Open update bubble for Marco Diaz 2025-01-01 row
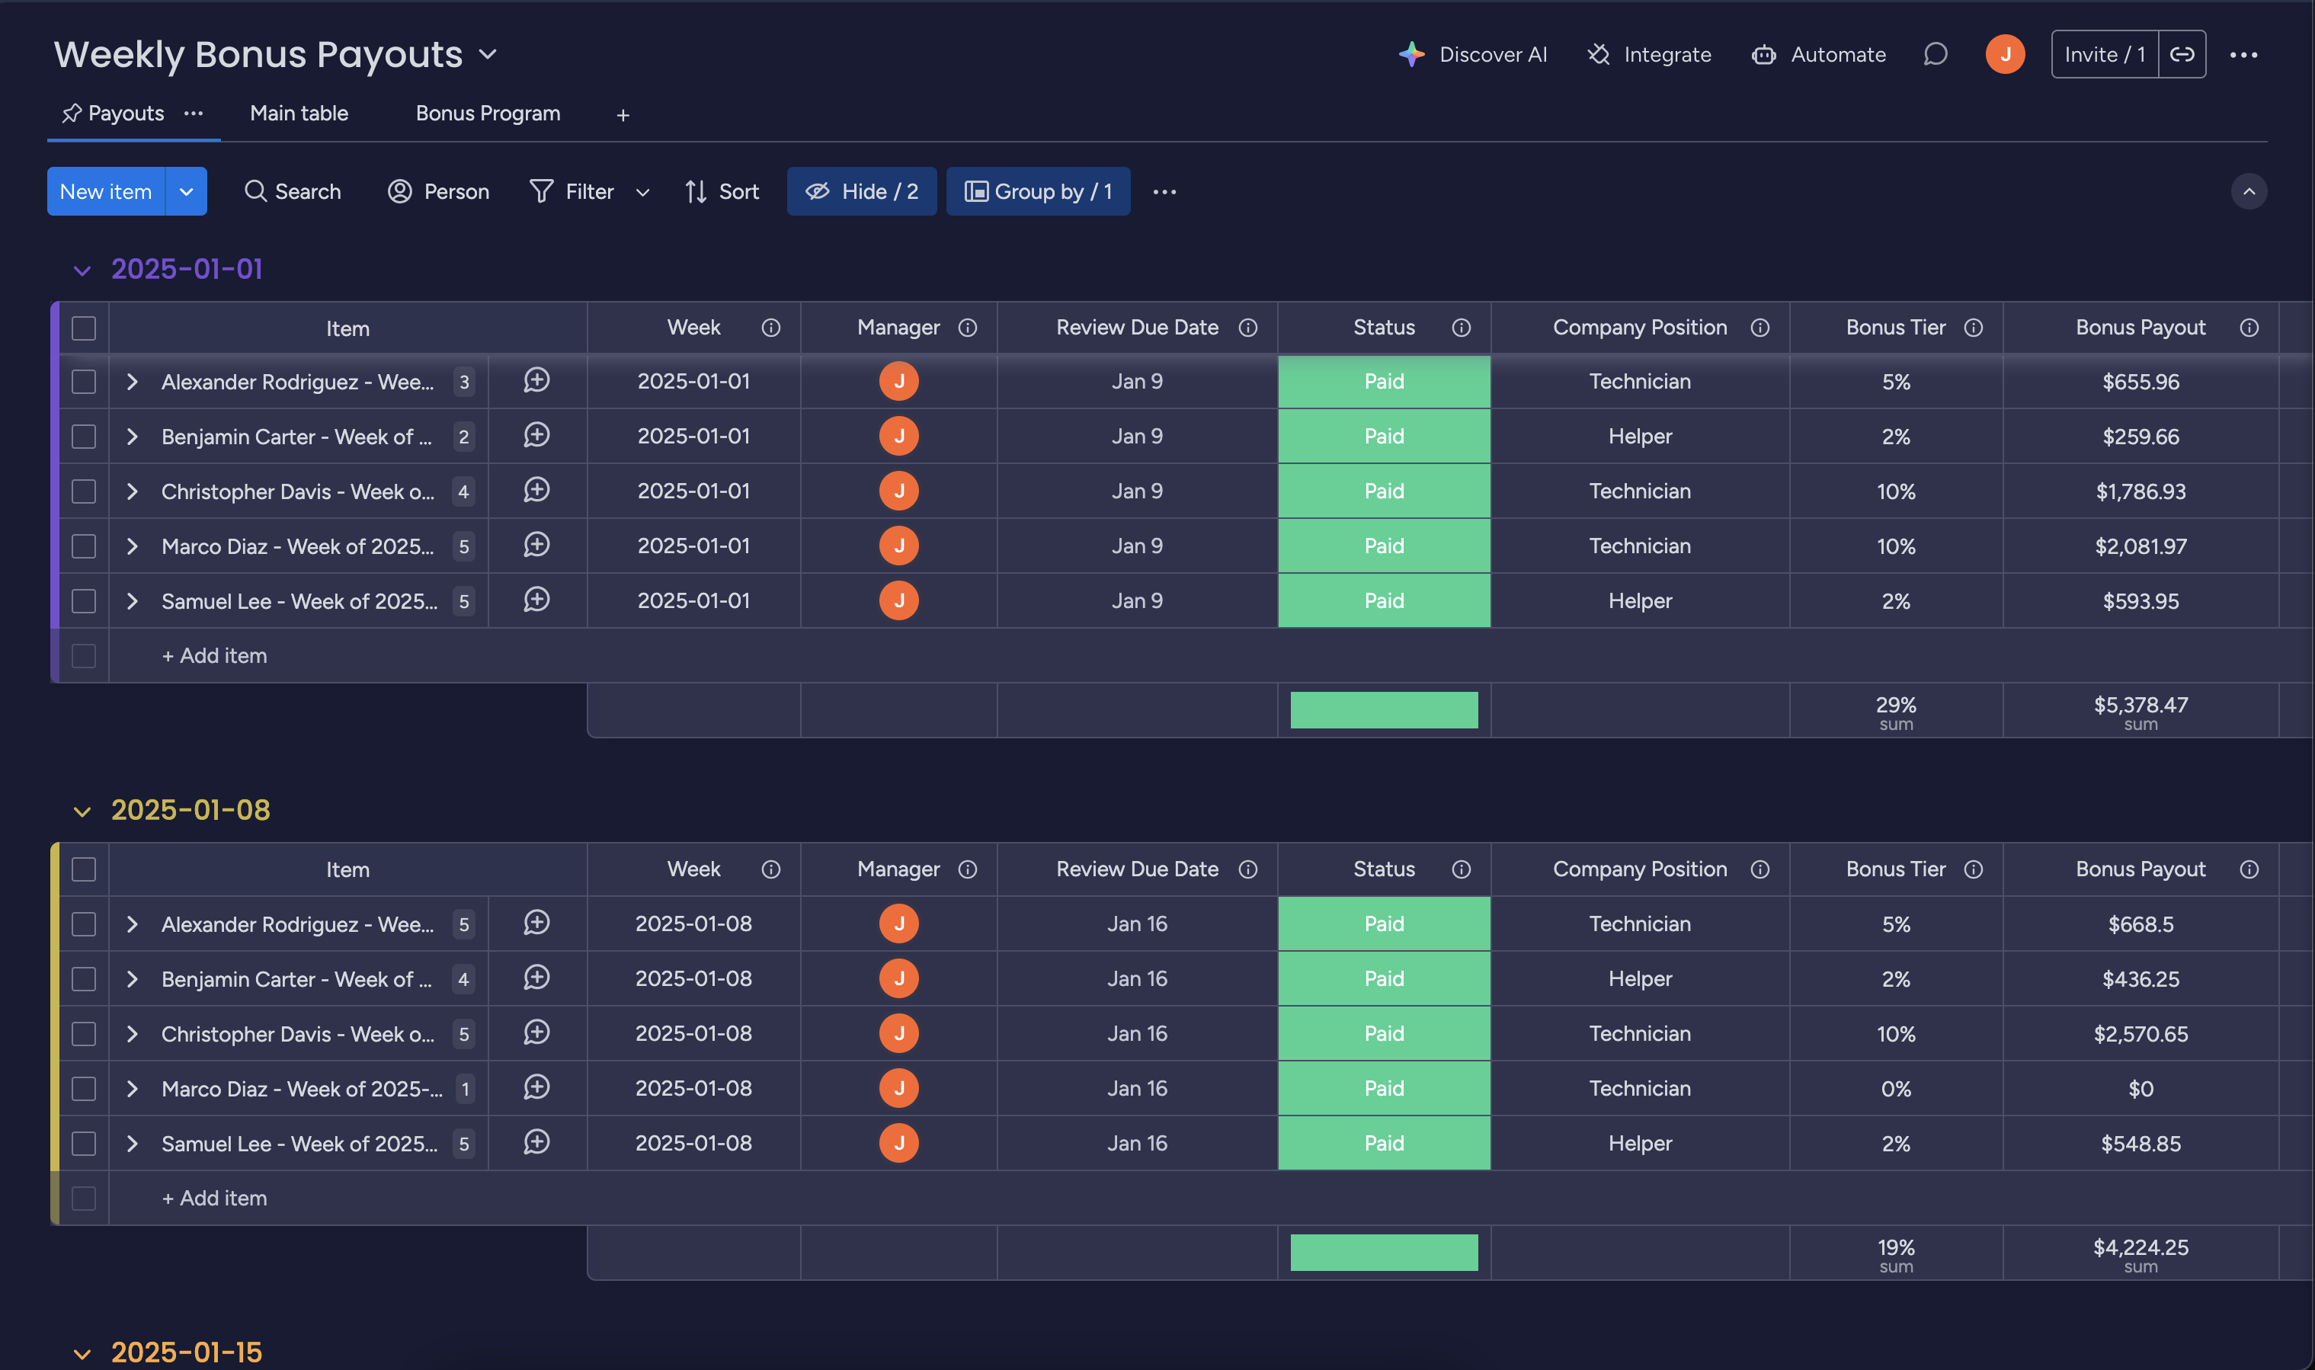 pos(536,545)
